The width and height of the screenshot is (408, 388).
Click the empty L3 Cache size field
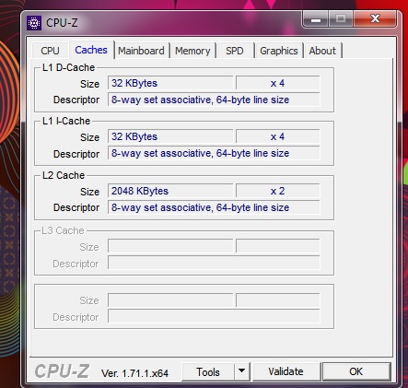tap(170, 246)
